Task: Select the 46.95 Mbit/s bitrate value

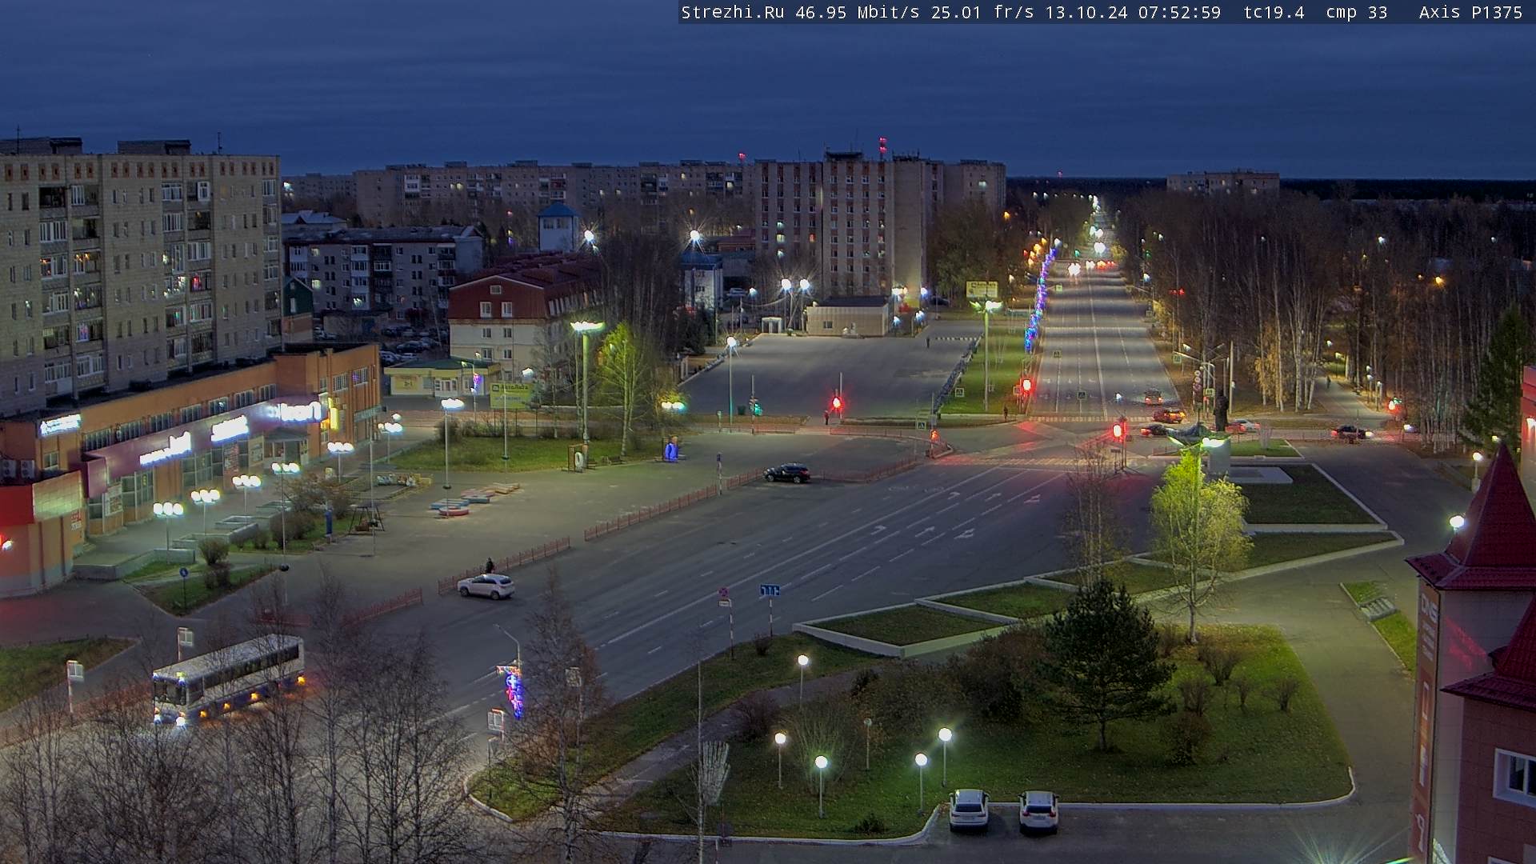Action: pos(857,12)
